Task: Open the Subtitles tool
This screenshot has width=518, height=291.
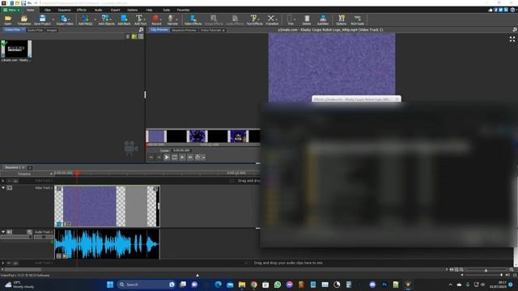Action: tap(323, 19)
